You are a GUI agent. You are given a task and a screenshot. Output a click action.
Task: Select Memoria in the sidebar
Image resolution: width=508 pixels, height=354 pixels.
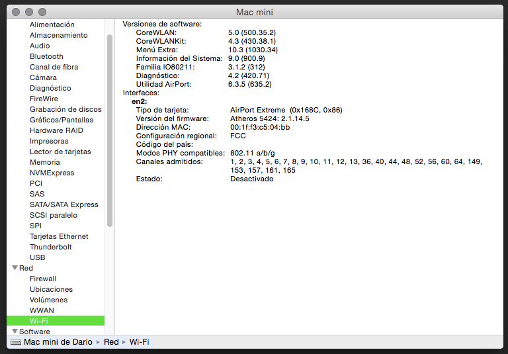pos(45,162)
